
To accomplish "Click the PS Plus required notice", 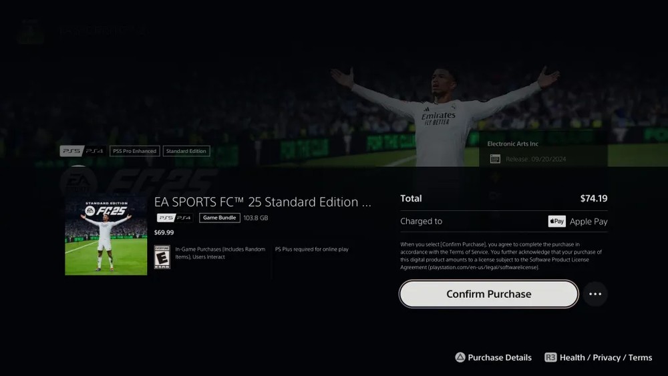I will pyautogui.click(x=312, y=249).
